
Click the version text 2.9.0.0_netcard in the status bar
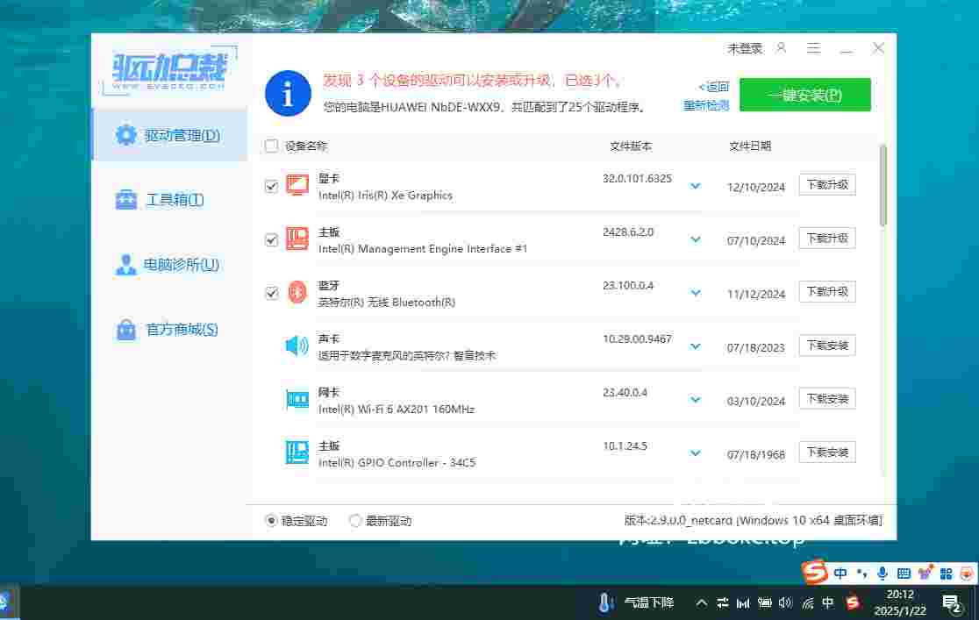(692, 520)
